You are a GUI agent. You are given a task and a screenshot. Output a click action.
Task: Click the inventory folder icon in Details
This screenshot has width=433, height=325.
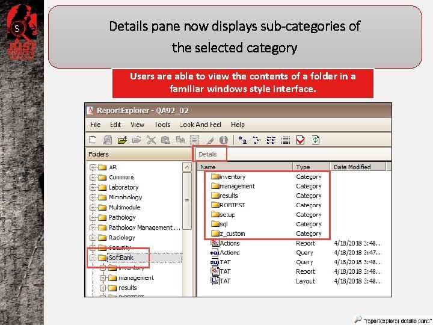215,176
